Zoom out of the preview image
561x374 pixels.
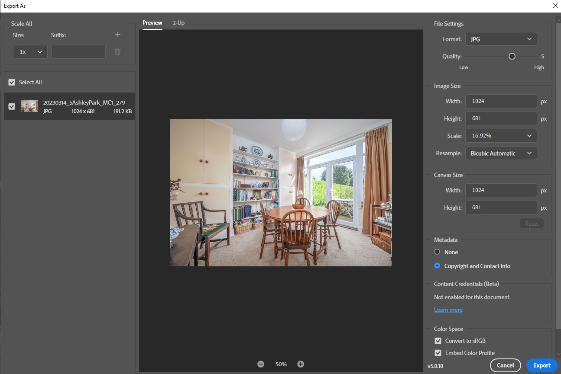(261, 364)
